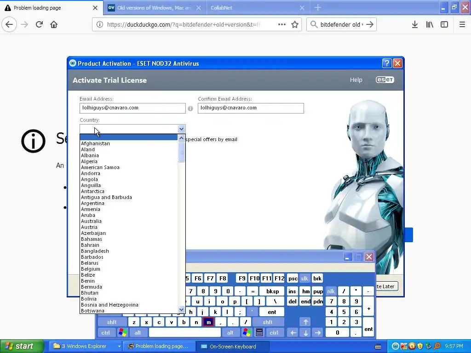Click the security shield tray icon
The height and width of the screenshot is (353, 471).
click(420, 346)
